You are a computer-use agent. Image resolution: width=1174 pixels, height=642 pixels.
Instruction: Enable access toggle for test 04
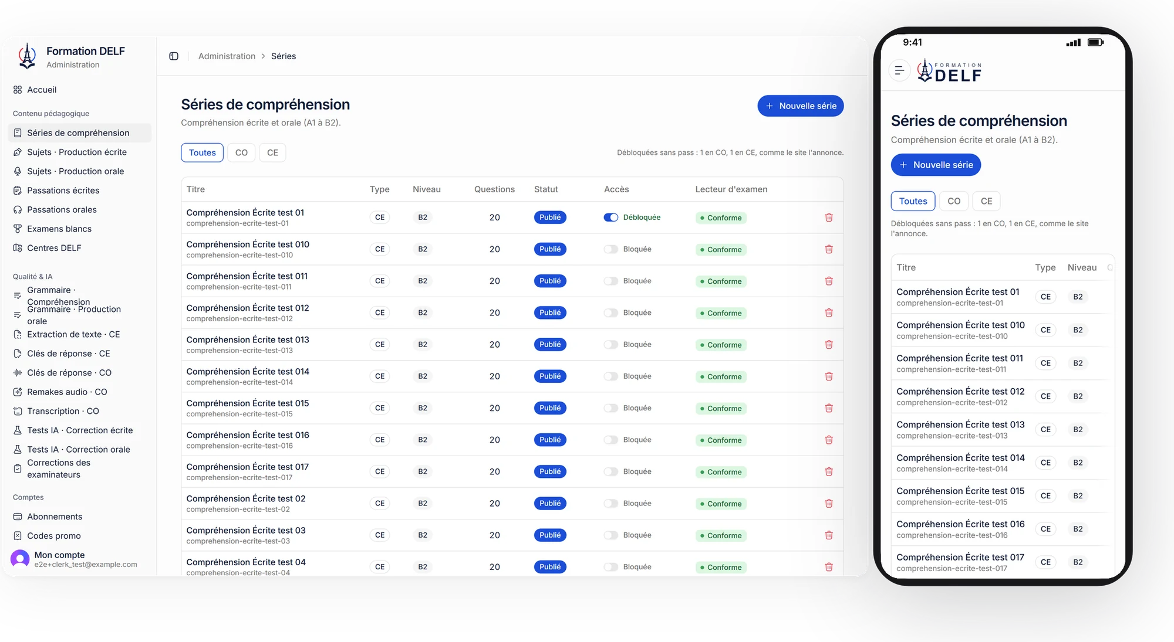coord(610,567)
